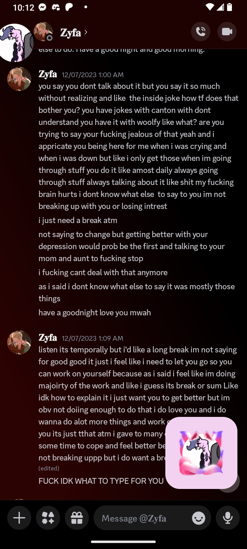Open Zyfa's avatar on 1:00 AM message

[19, 79]
